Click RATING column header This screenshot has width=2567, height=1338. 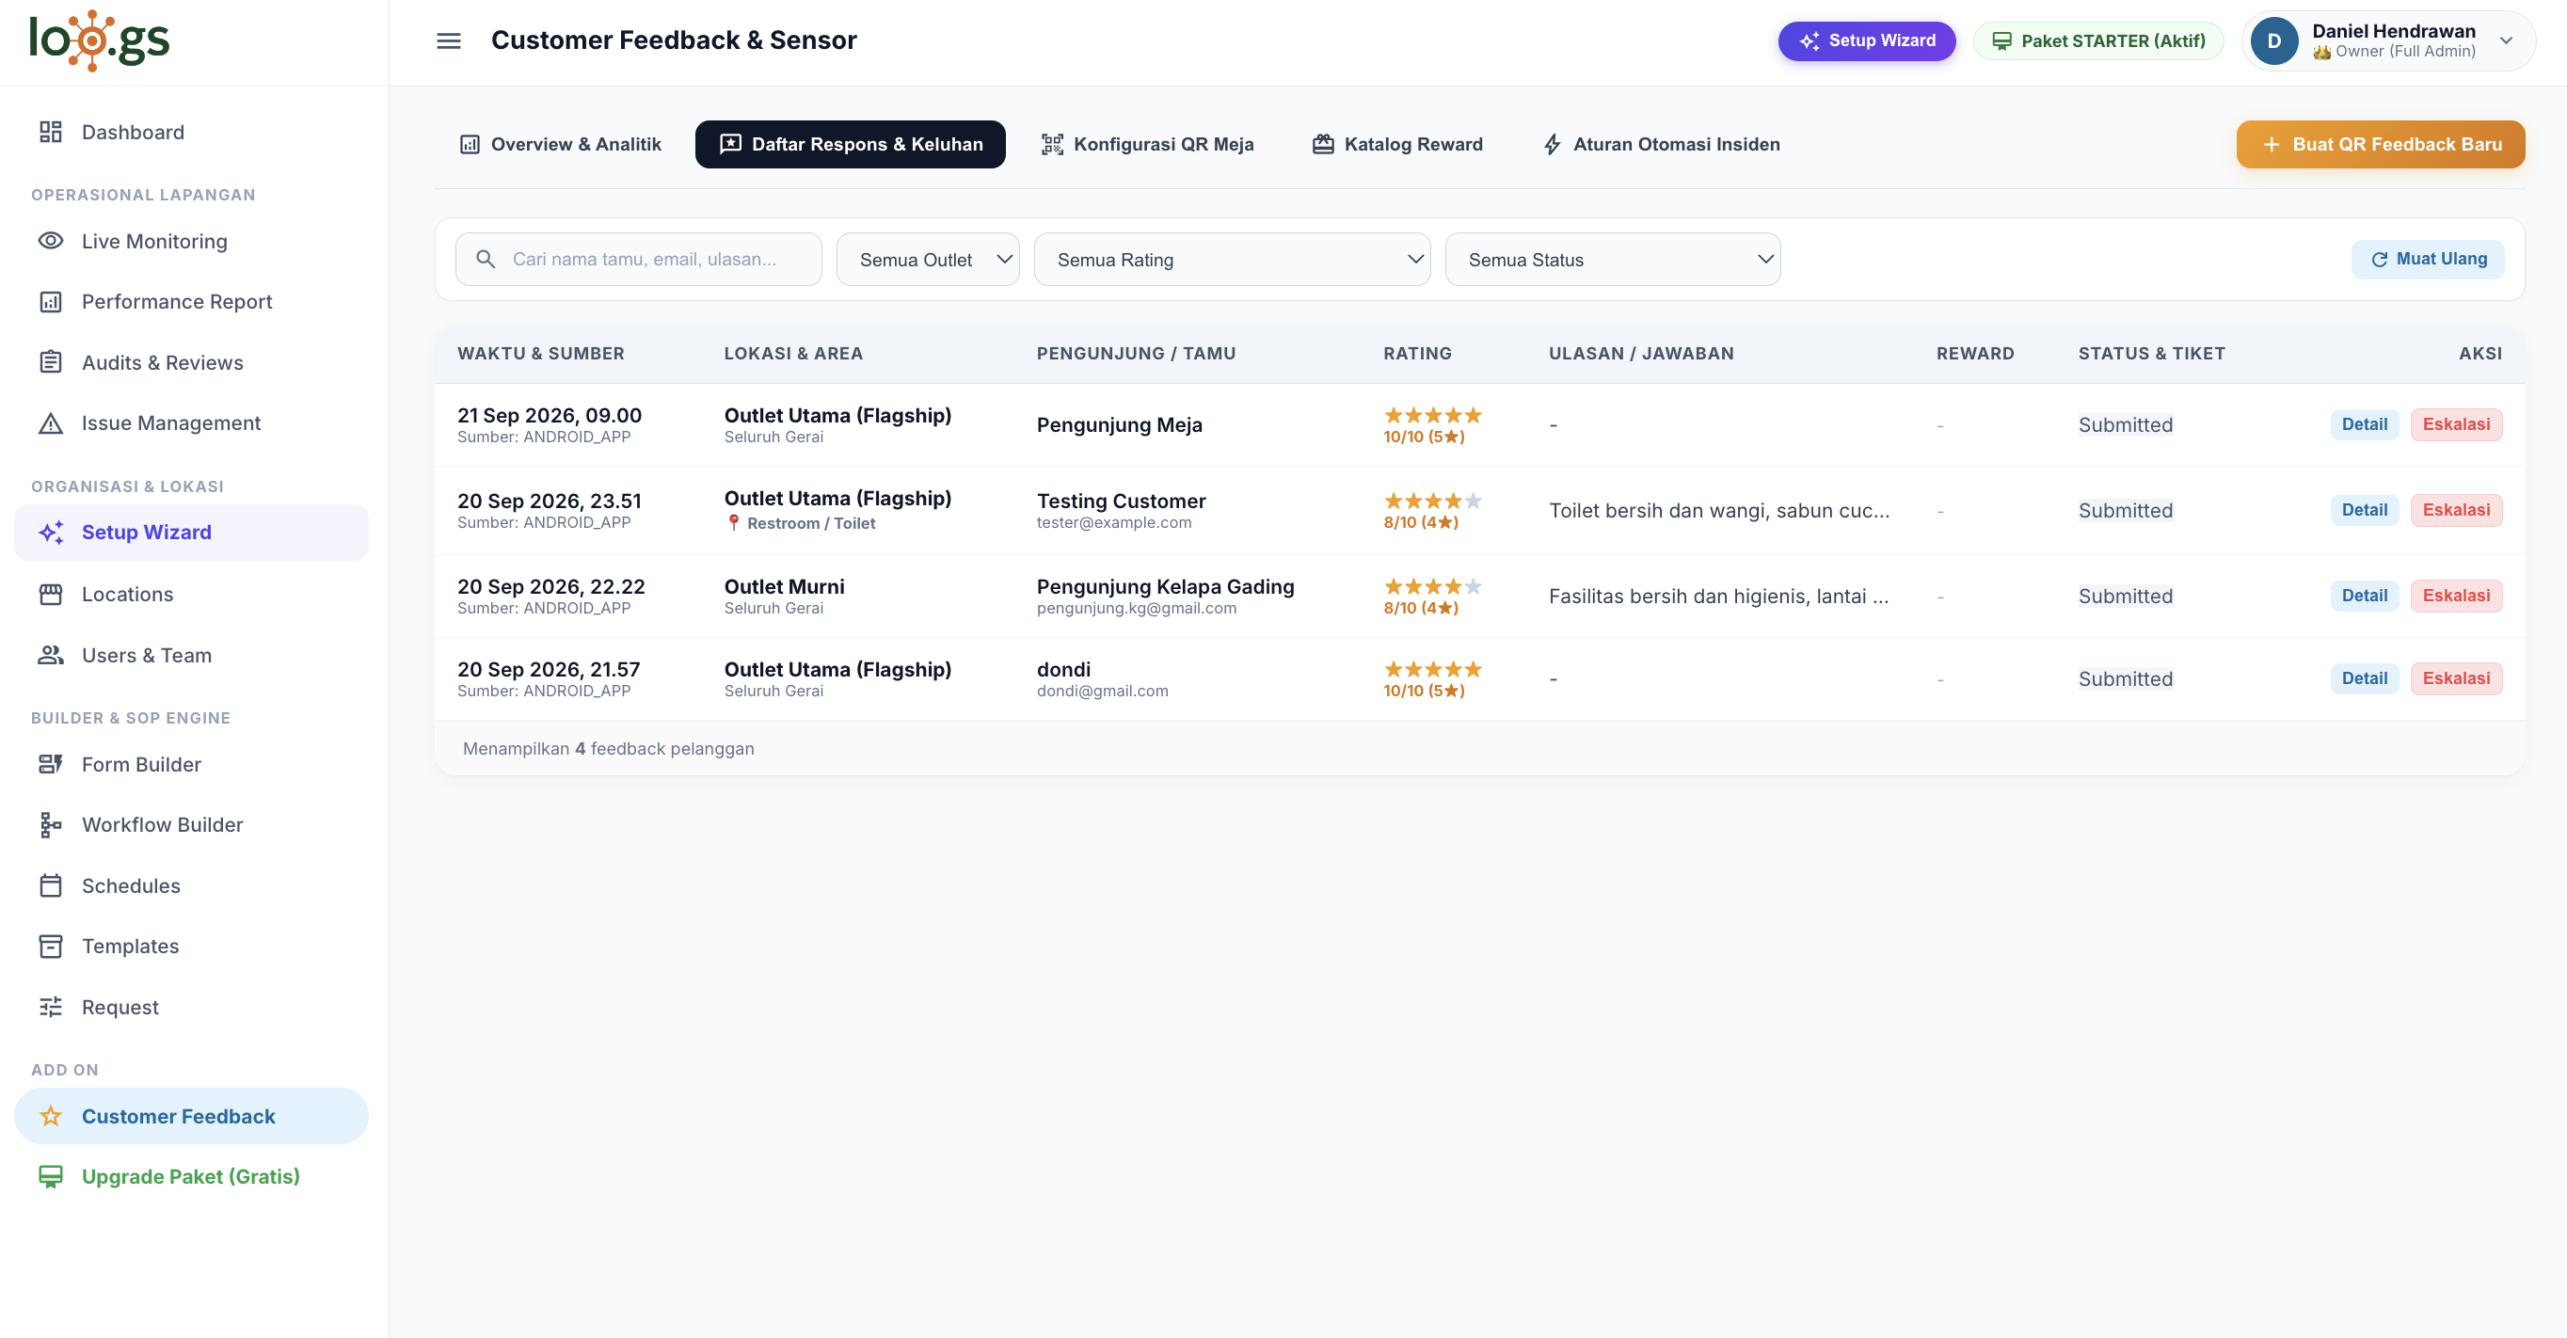coord(1417,354)
